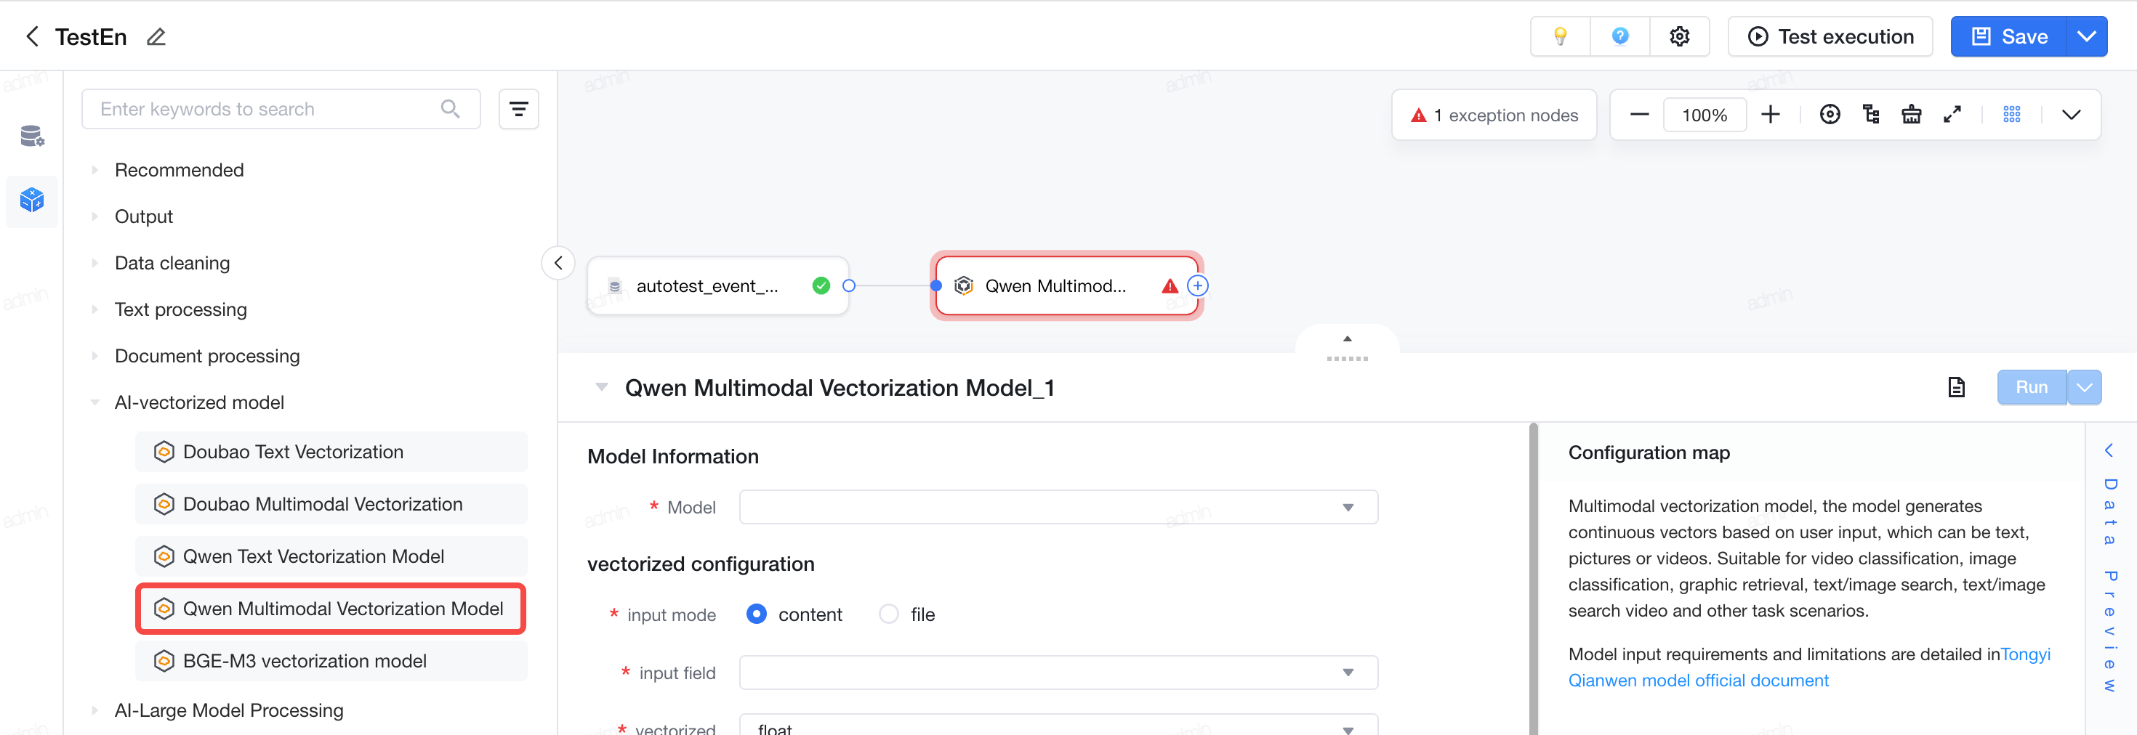
Task: Click the locate center target icon
Action: pos(1830,114)
